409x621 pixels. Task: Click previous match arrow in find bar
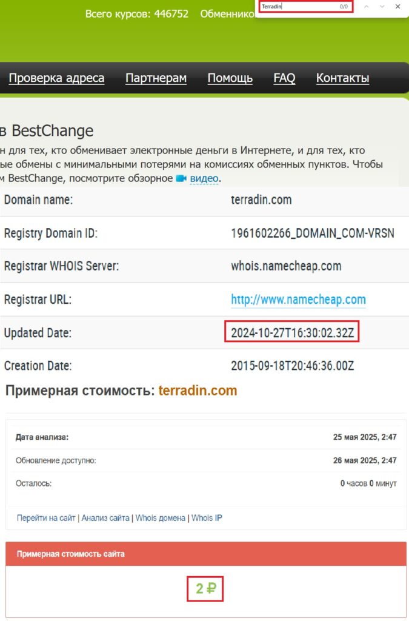(x=366, y=7)
